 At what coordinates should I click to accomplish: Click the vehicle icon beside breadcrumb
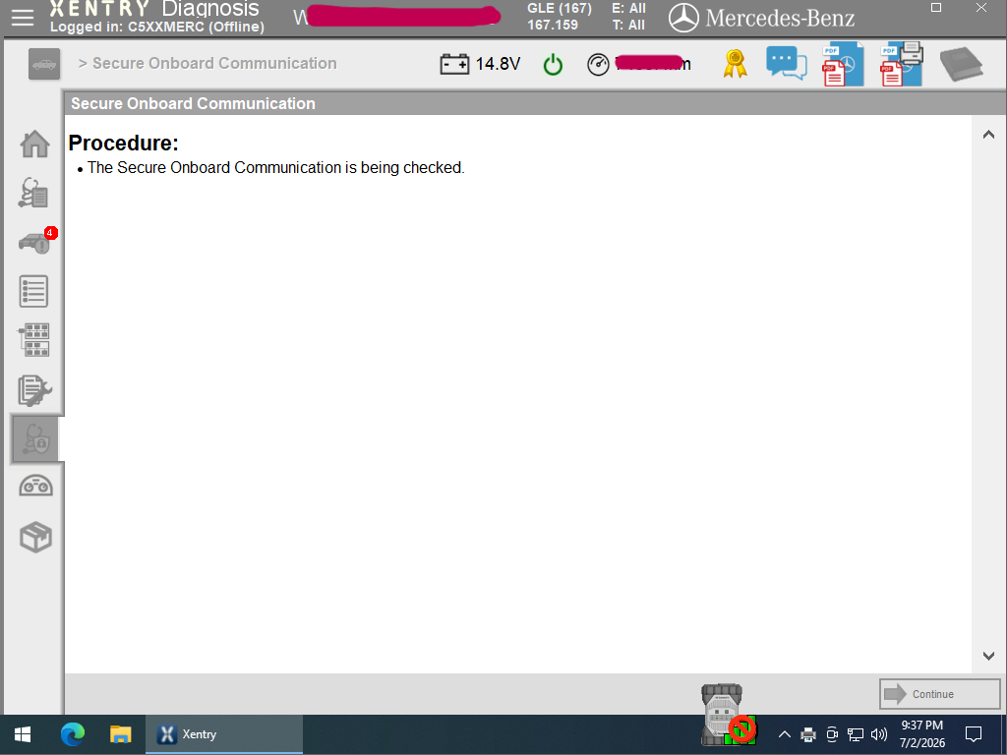(44, 64)
